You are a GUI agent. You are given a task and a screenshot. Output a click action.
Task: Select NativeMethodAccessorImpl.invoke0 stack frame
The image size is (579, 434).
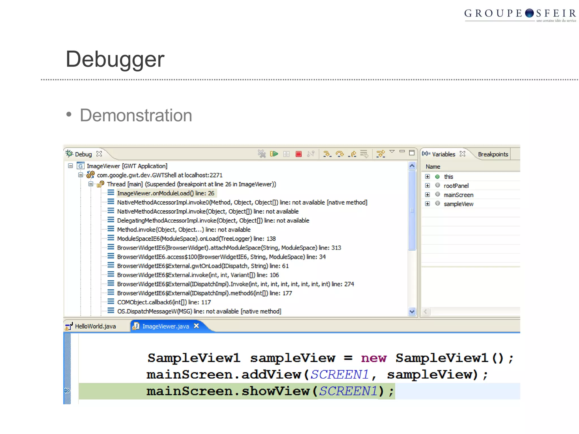[x=242, y=202]
